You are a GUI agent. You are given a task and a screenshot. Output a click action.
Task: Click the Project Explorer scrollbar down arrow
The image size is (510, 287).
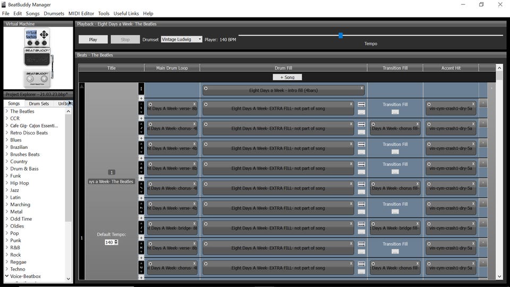point(69,278)
